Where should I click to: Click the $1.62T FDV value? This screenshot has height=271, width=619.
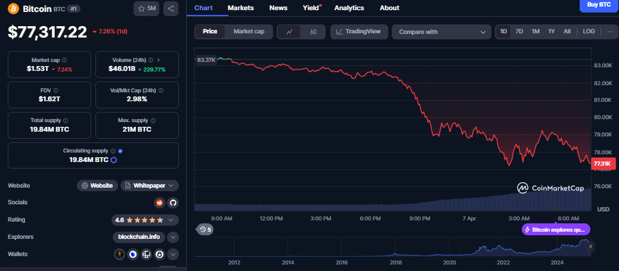[x=49, y=99]
